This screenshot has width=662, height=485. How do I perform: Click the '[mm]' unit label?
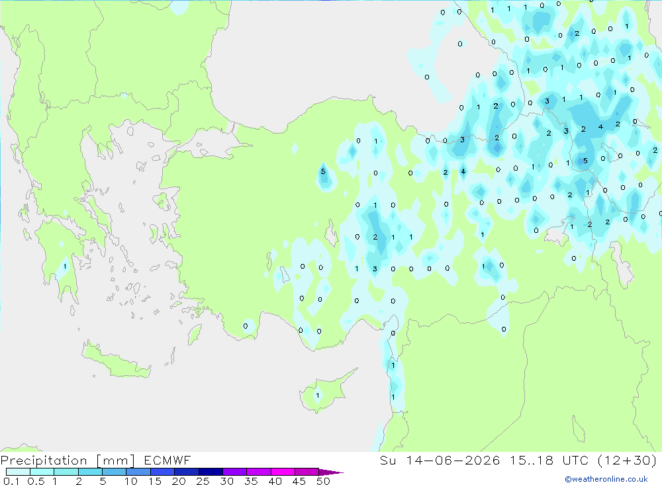point(116,461)
